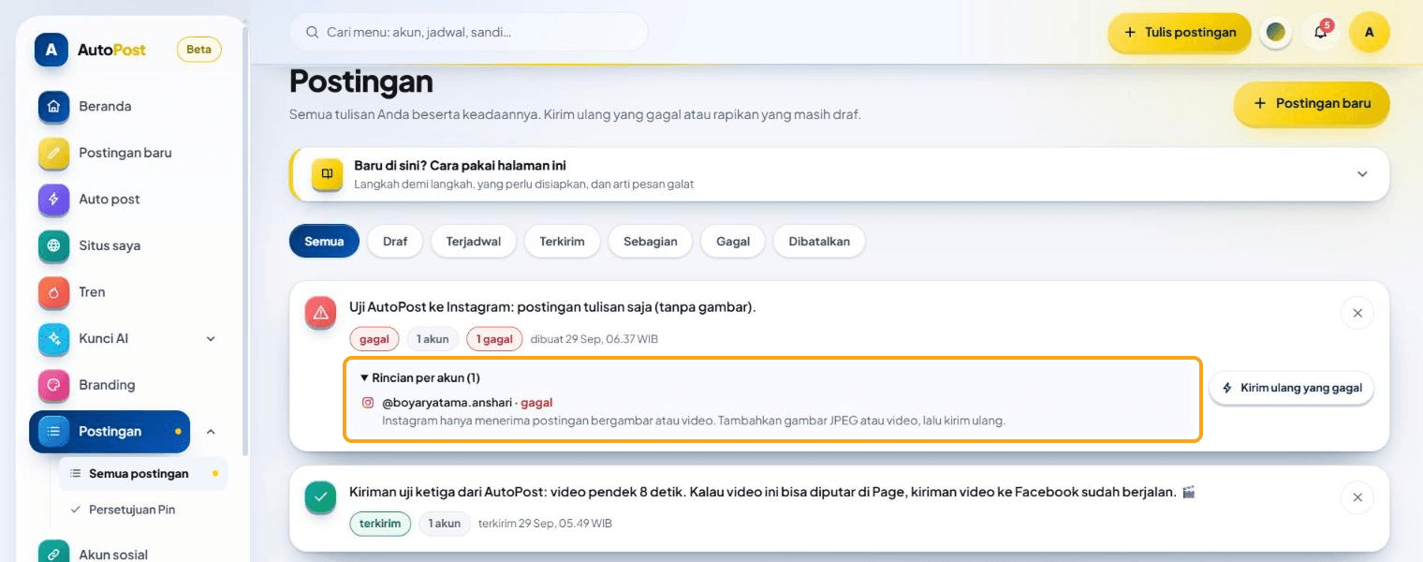This screenshot has width=1423, height=562.
Task: Select the Draf filter tab
Action: pos(395,241)
